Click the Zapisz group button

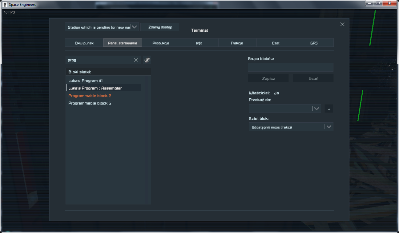(x=268, y=78)
